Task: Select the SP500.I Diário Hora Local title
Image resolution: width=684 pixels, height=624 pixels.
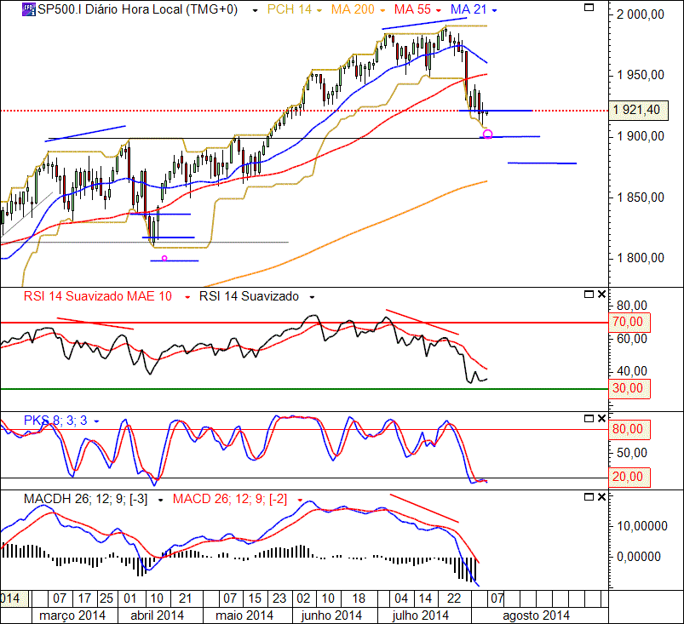Action: click(138, 9)
